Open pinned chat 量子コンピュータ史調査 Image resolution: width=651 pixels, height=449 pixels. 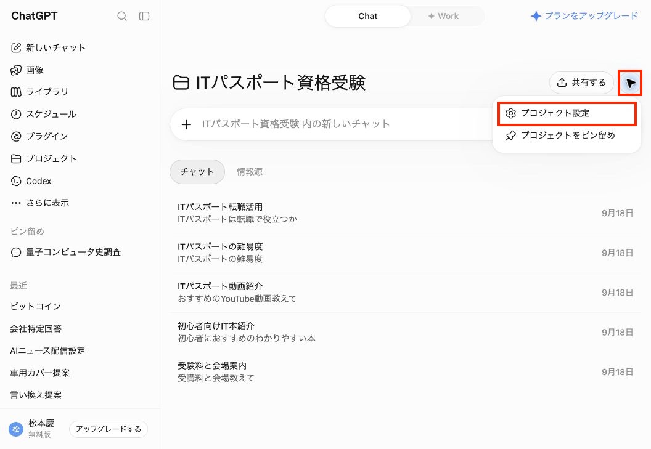pyautogui.click(x=65, y=253)
